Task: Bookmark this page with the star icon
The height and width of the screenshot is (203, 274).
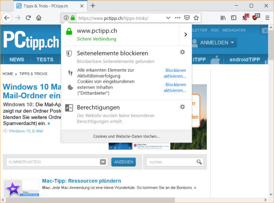Action: (x=196, y=18)
